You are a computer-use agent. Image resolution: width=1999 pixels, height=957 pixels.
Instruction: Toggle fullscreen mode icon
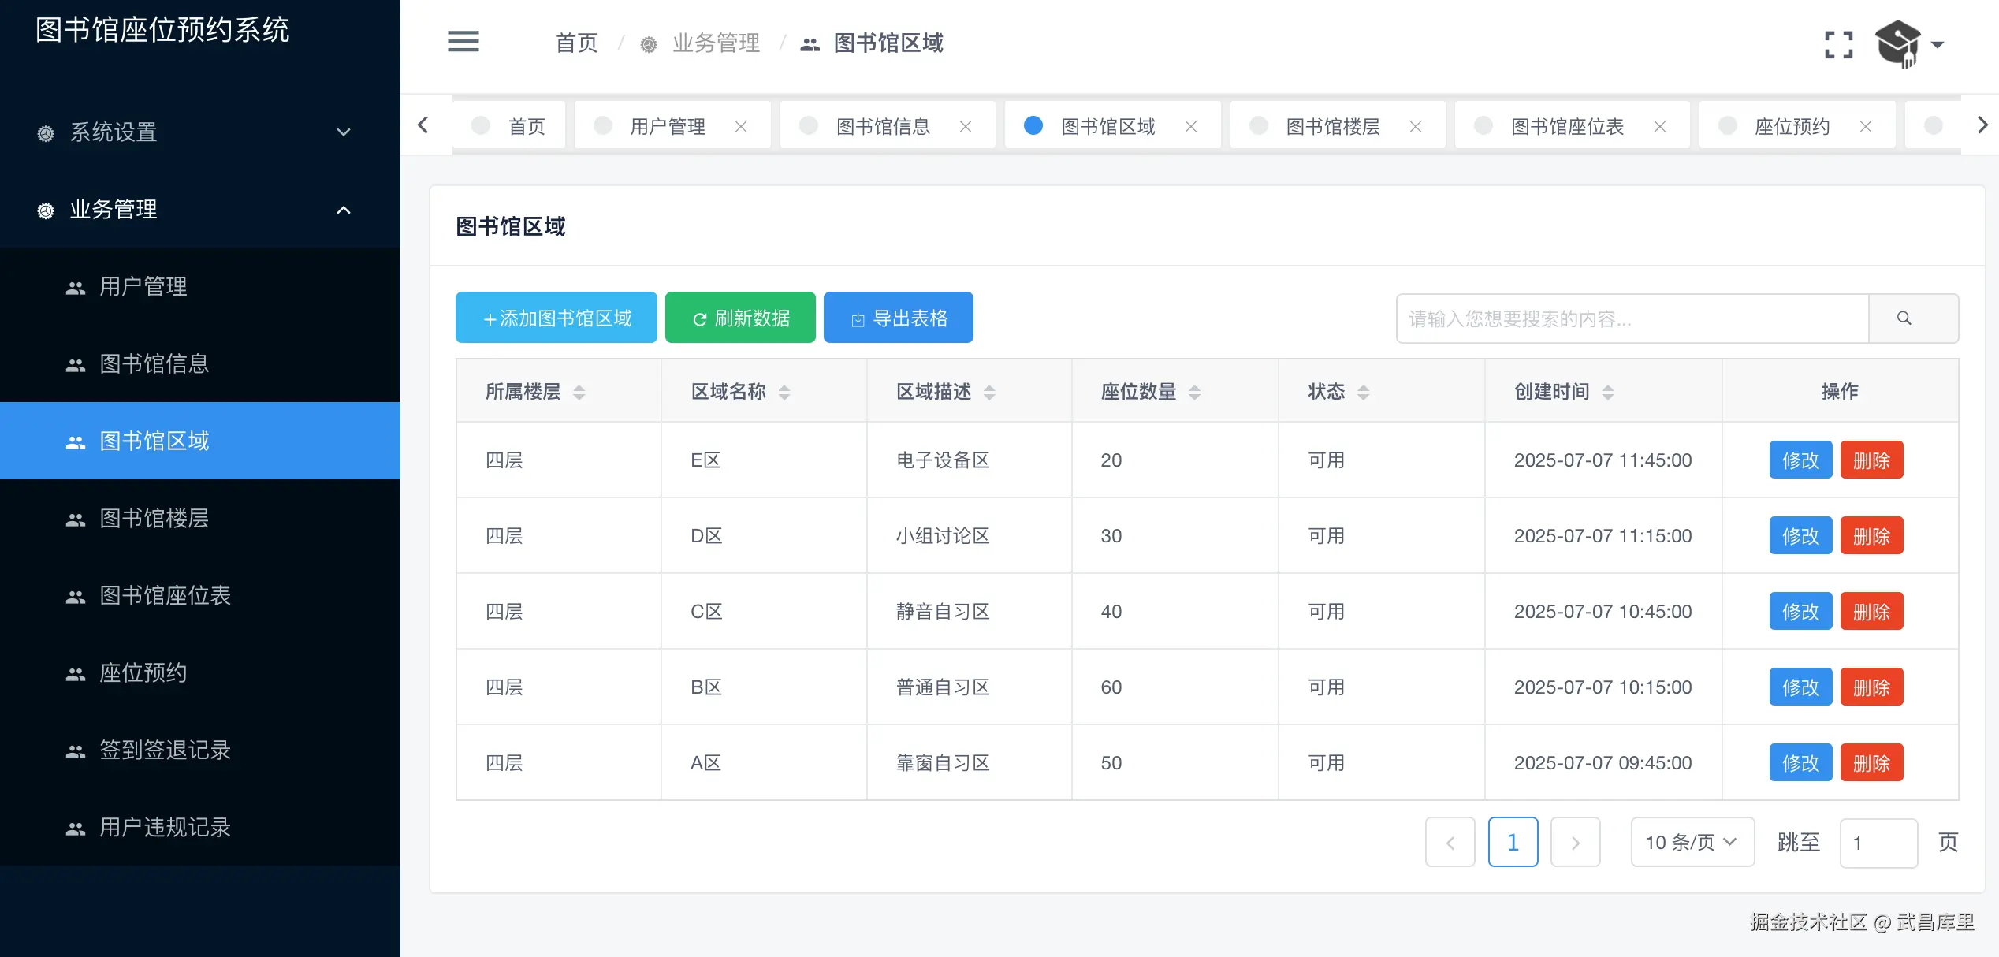[x=1838, y=45]
